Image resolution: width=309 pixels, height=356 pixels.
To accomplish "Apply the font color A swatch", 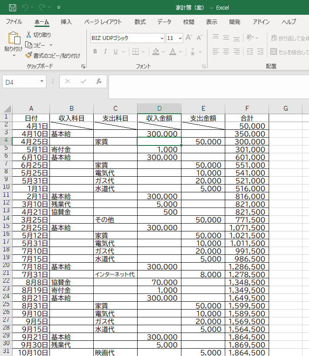I will click(x=173, y=52).
